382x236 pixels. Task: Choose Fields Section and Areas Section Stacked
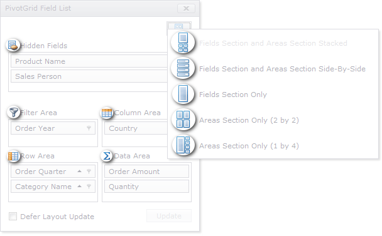tap(273, 43)
